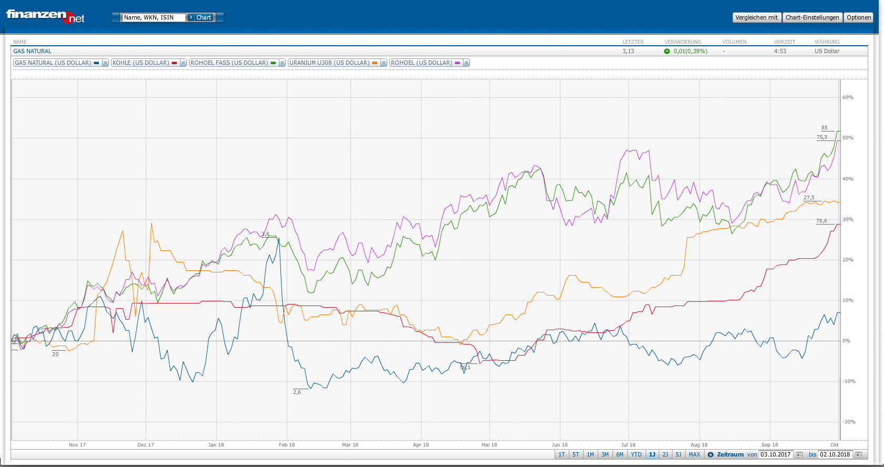This screenshot has width=884, height=467.
Task: Click the LETZTER column header
Action: click(x=633, y=42)
